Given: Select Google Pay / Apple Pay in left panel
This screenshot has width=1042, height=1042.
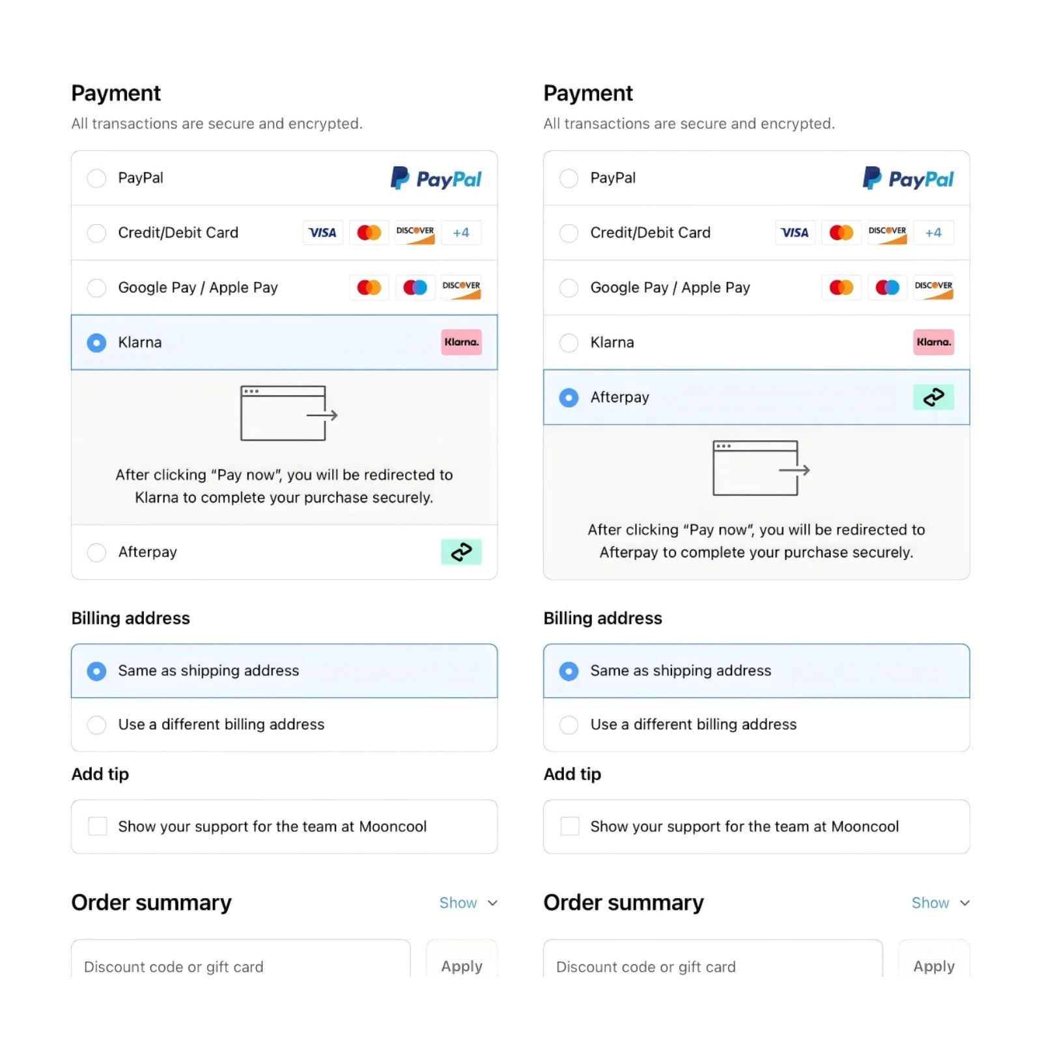Looking at the screenshot, I should click(284, 288).
